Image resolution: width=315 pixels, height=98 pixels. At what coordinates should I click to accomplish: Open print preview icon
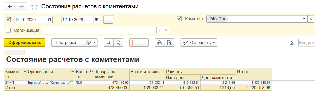(x=169, y=43)
